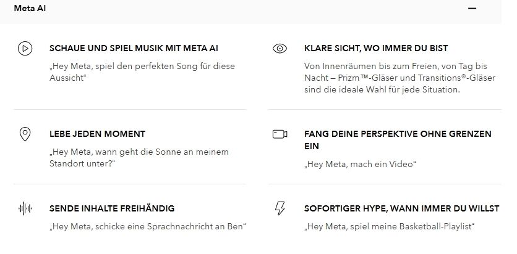This screenshot has height=254, width=517.
Task: Click Sofortiger Hype, wann immer du willst
Action: click(401, 208)
